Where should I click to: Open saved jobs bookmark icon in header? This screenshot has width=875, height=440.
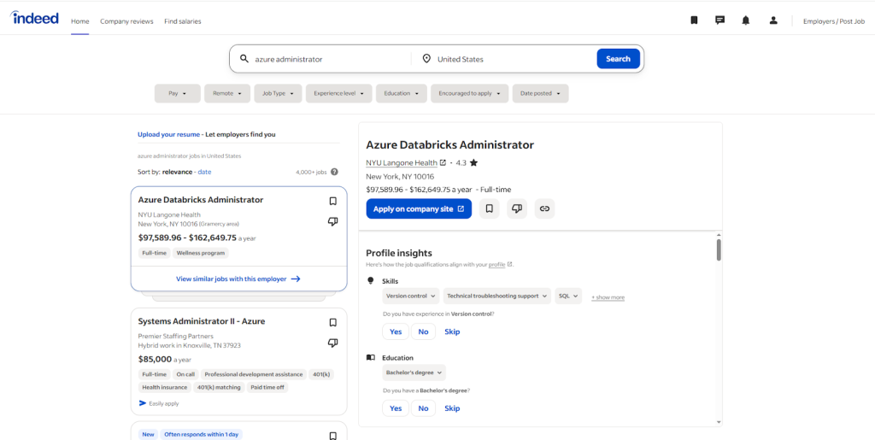pos(694,21)
